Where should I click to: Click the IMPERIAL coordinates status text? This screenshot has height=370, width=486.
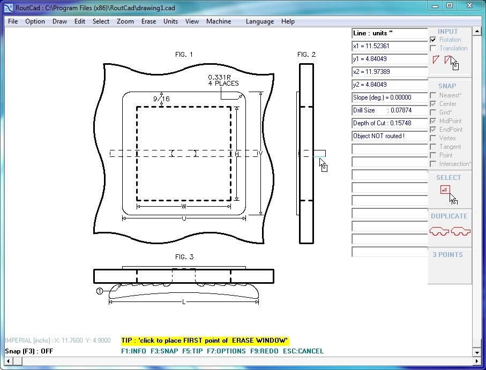pyautogui.click(x=58, y=341)
